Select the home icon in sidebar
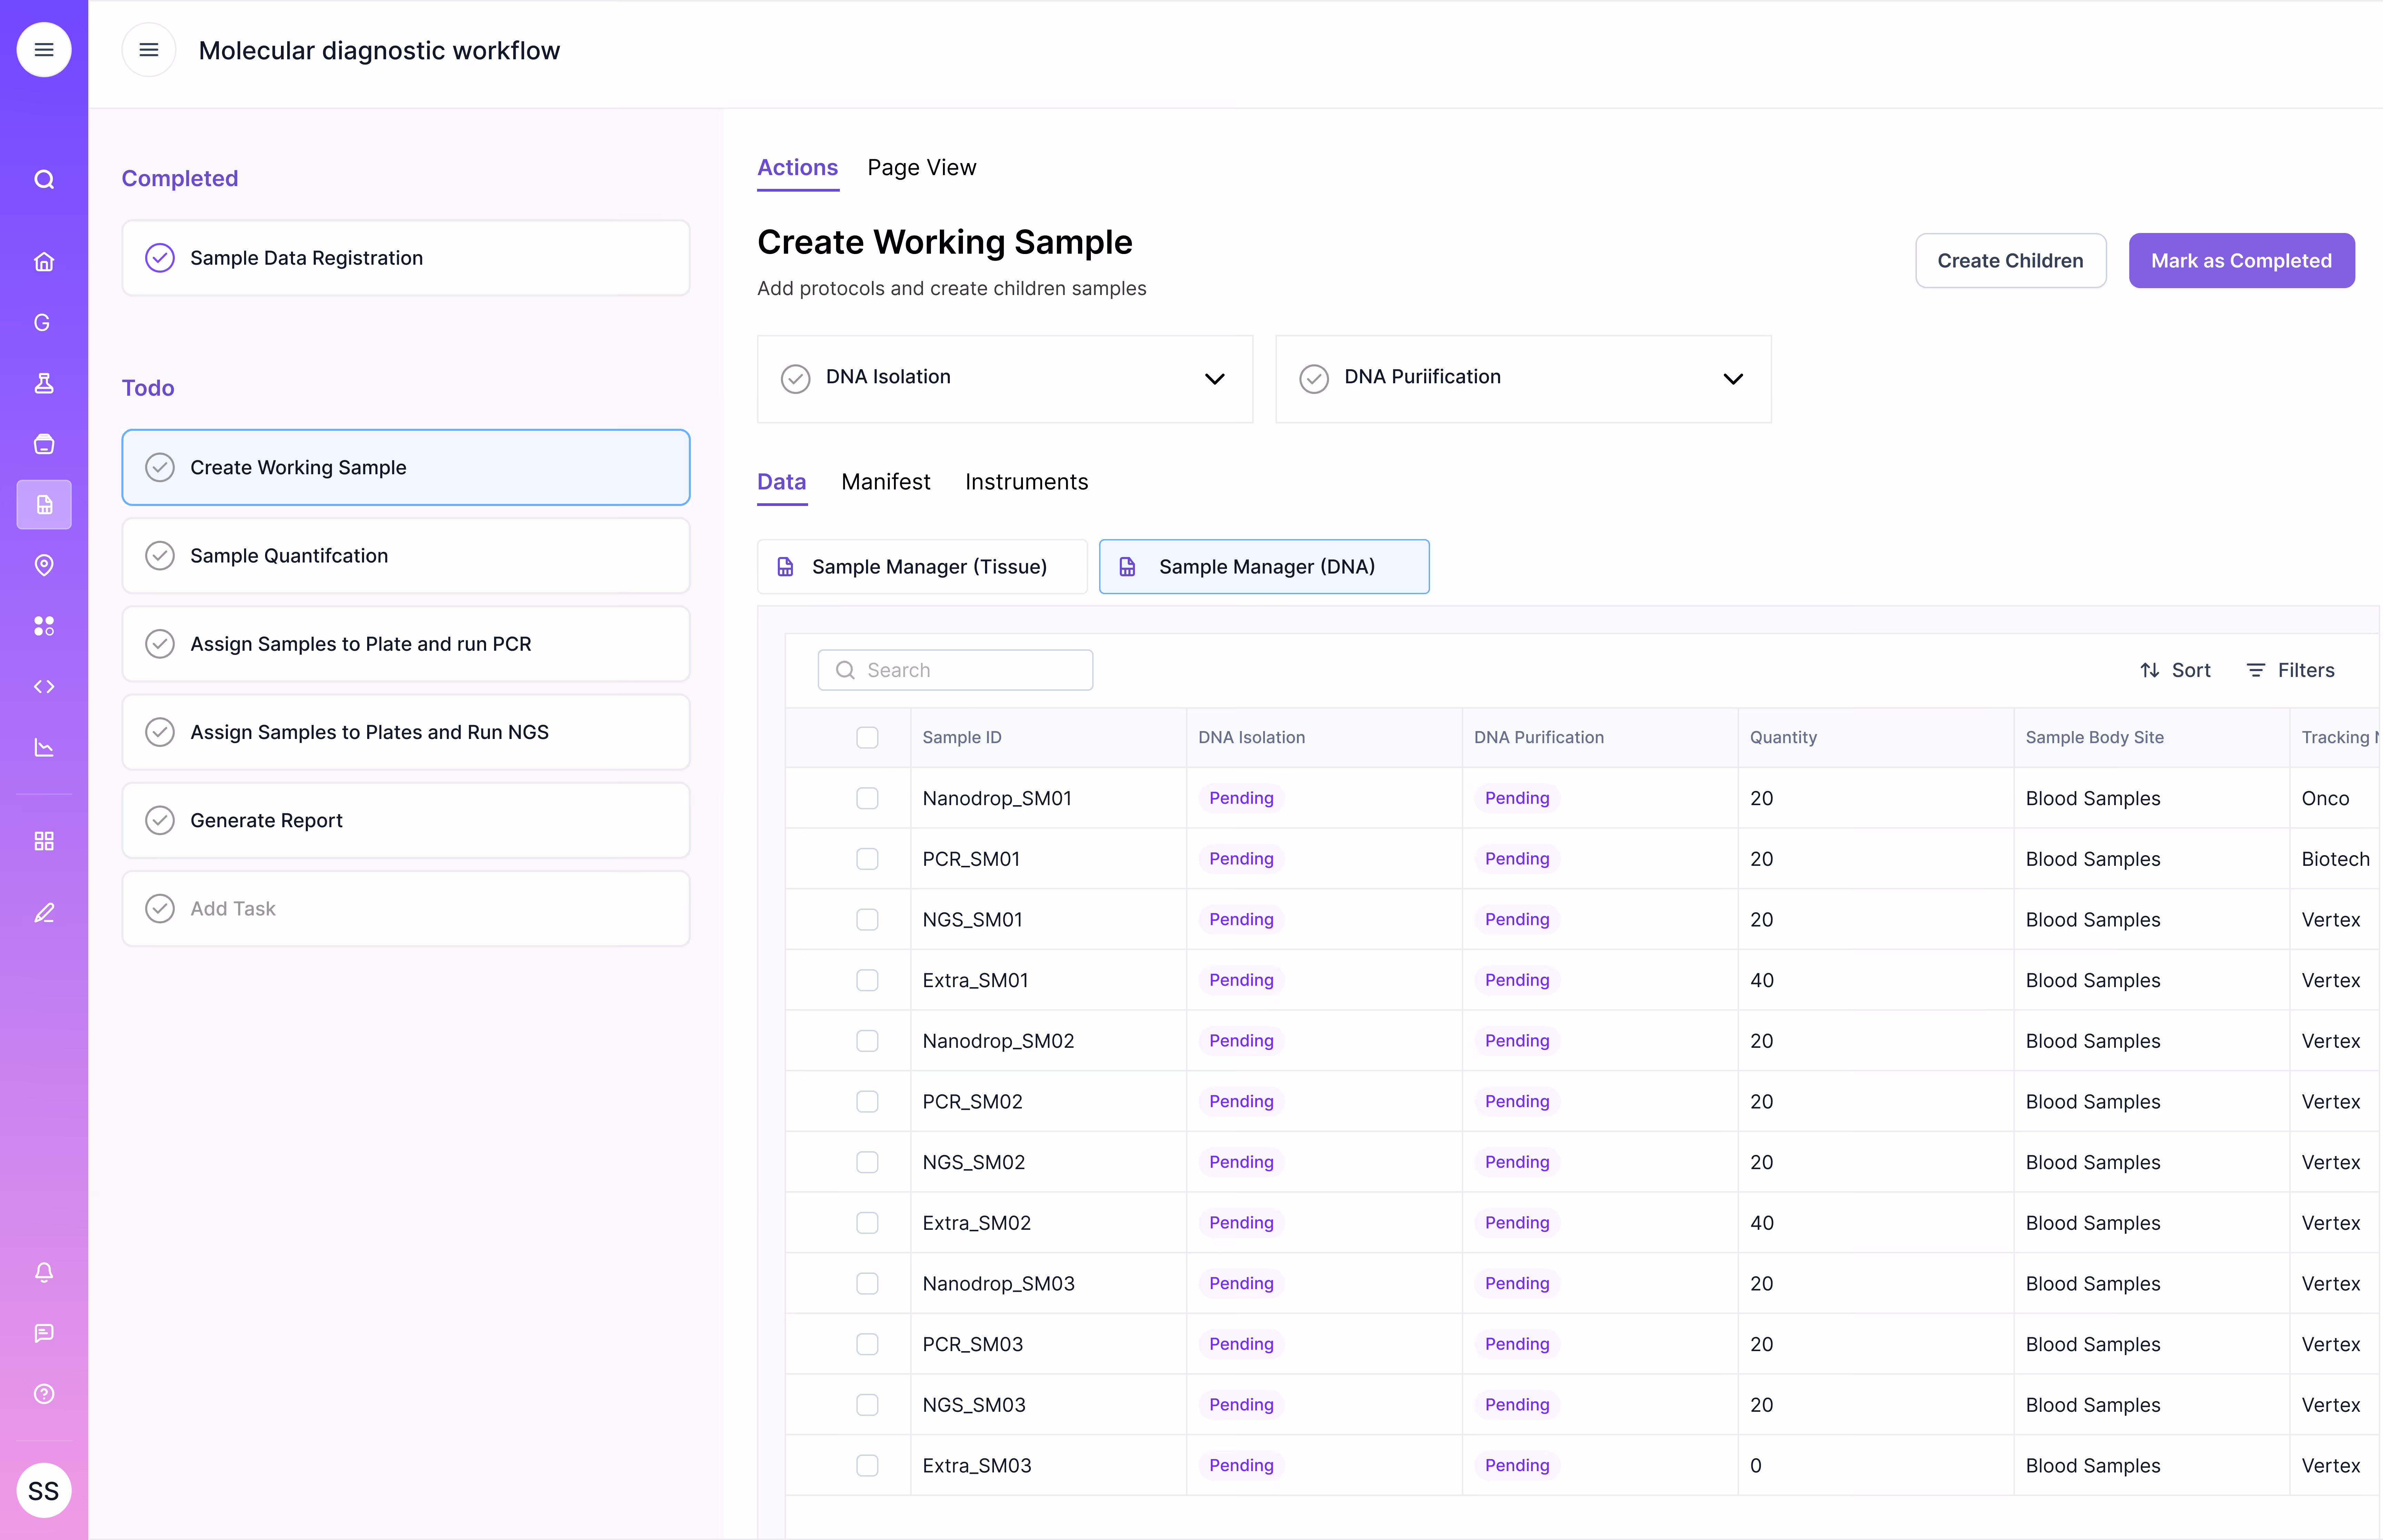 (44, 261)
